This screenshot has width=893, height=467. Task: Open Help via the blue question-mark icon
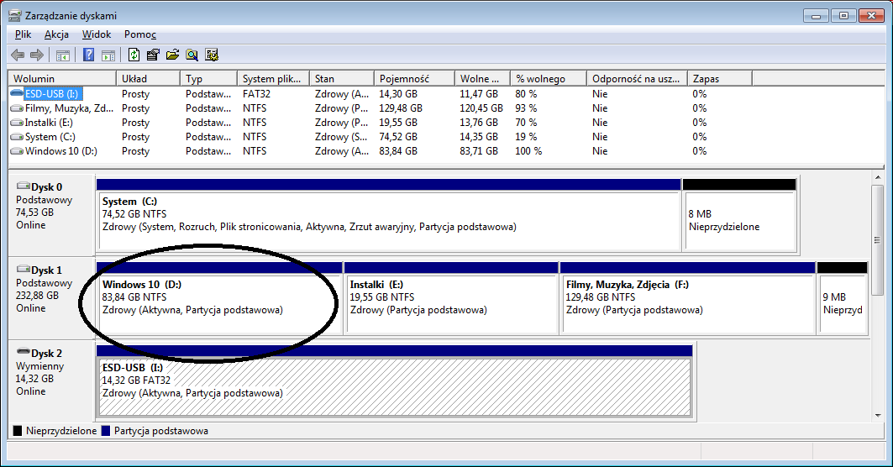coord(89,55)
